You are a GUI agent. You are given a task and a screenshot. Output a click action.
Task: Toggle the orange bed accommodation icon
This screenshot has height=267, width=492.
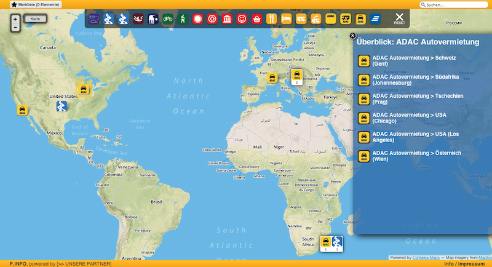click(x=286, y=19)
